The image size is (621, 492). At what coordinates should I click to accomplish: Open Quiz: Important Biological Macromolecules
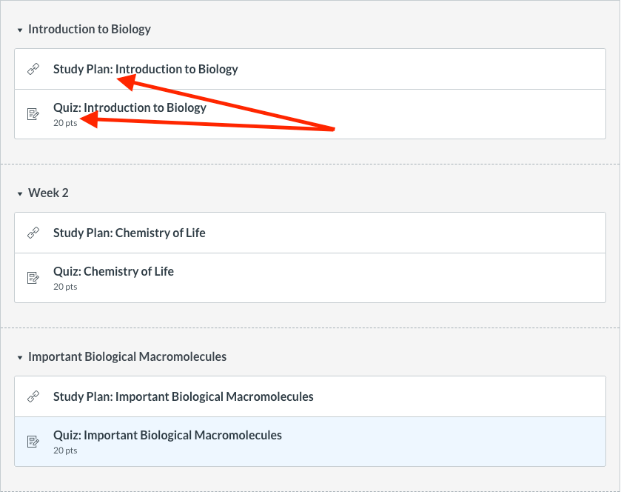(x=167, y=436)
